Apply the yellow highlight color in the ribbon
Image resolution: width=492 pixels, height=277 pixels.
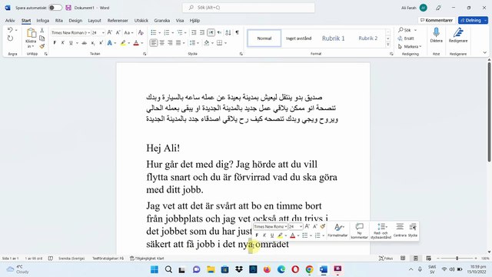pos(123,43)
